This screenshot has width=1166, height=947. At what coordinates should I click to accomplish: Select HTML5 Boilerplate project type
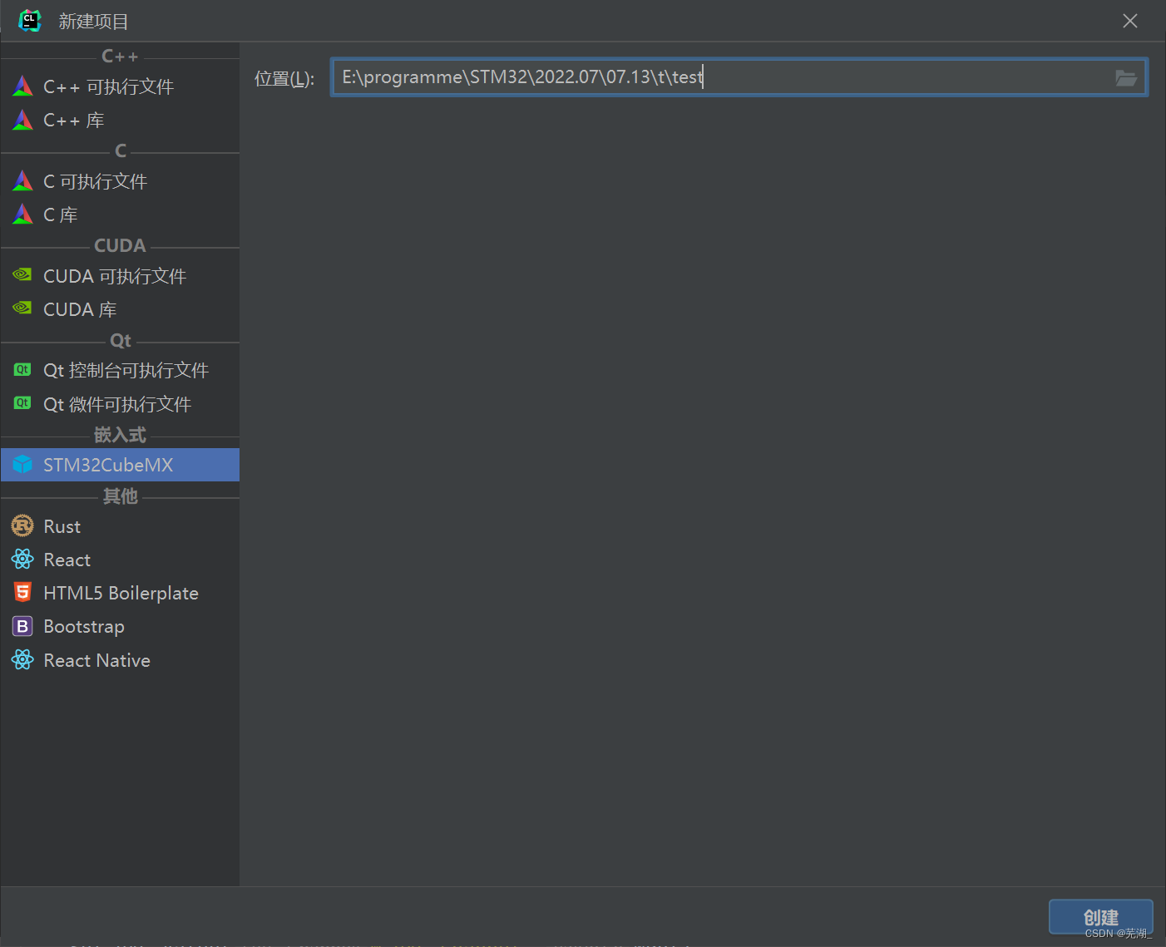tap(120, 593)
